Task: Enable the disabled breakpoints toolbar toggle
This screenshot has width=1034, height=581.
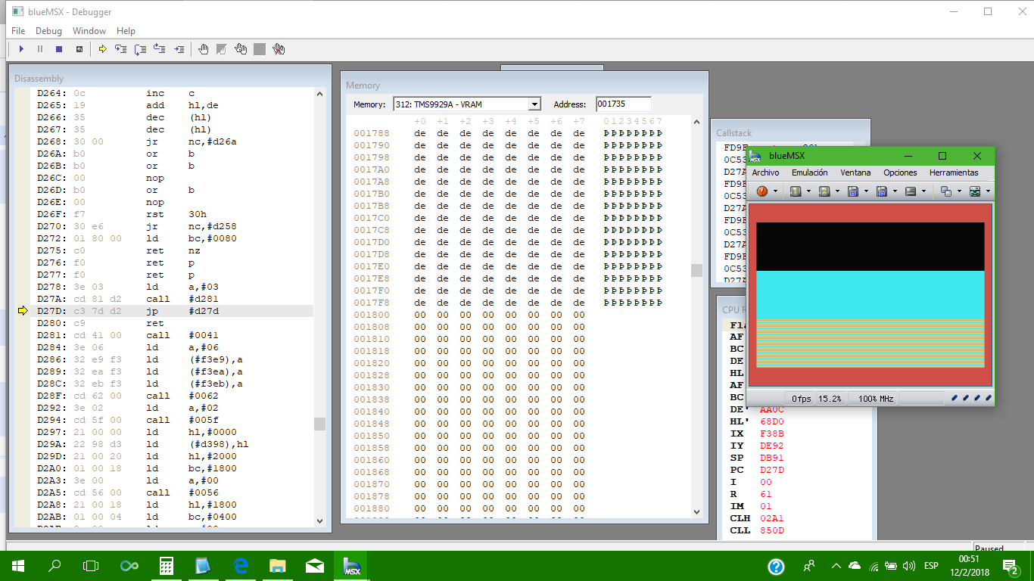Action: click(x=221, y=49)
